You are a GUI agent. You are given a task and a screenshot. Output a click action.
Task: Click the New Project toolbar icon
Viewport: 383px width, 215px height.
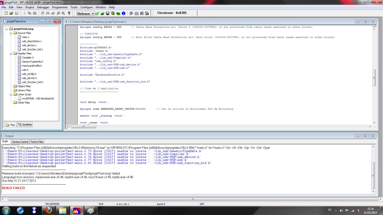pos(97,13)
